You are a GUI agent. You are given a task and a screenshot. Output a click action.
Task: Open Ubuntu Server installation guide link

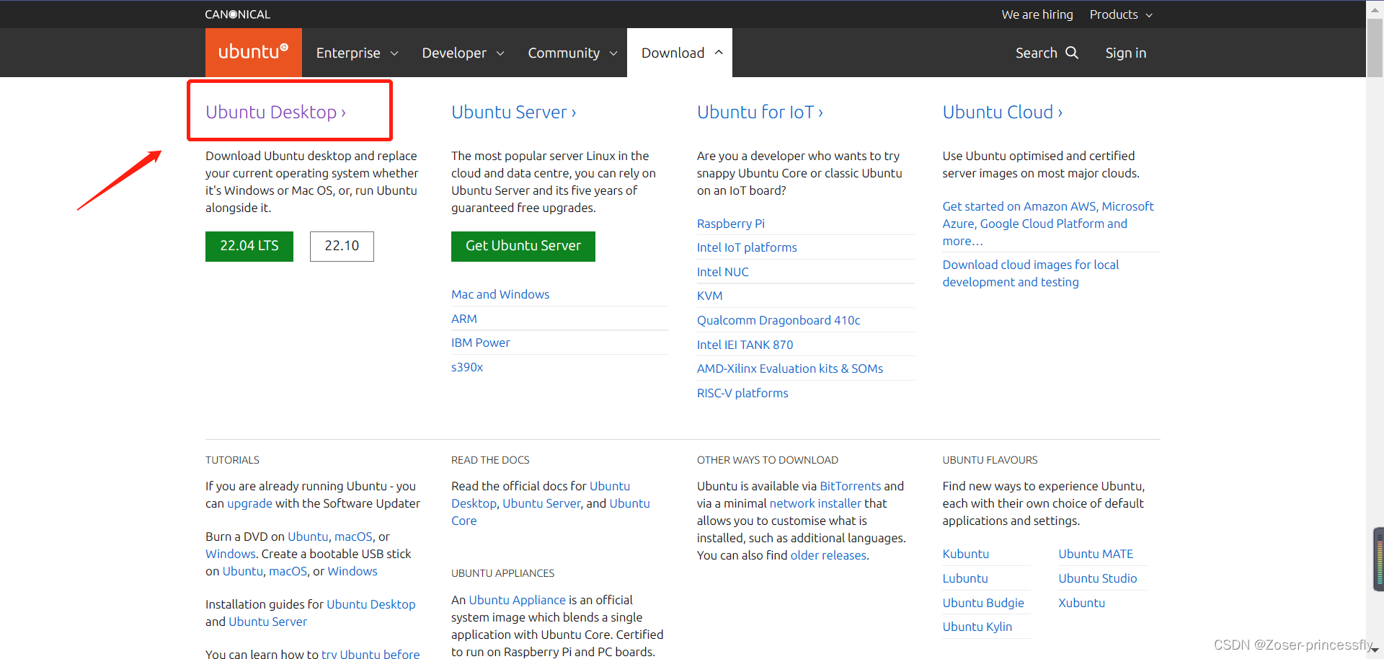[267, 622]
